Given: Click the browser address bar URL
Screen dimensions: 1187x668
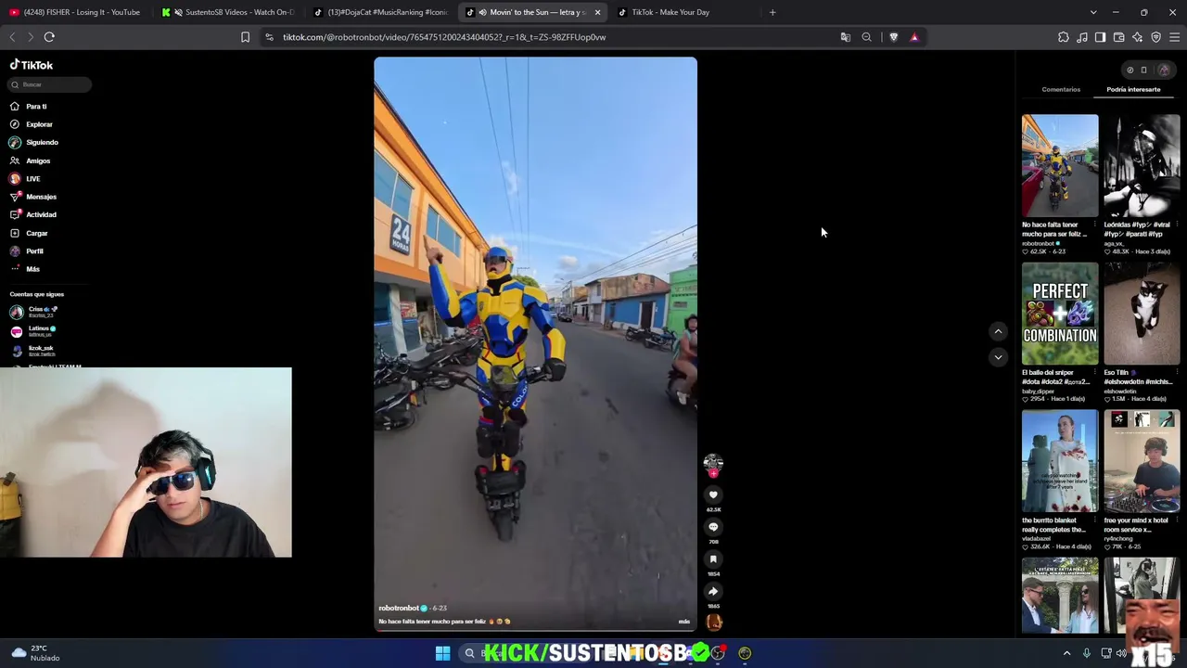Looking at the screenshot, I should (444, 37).
